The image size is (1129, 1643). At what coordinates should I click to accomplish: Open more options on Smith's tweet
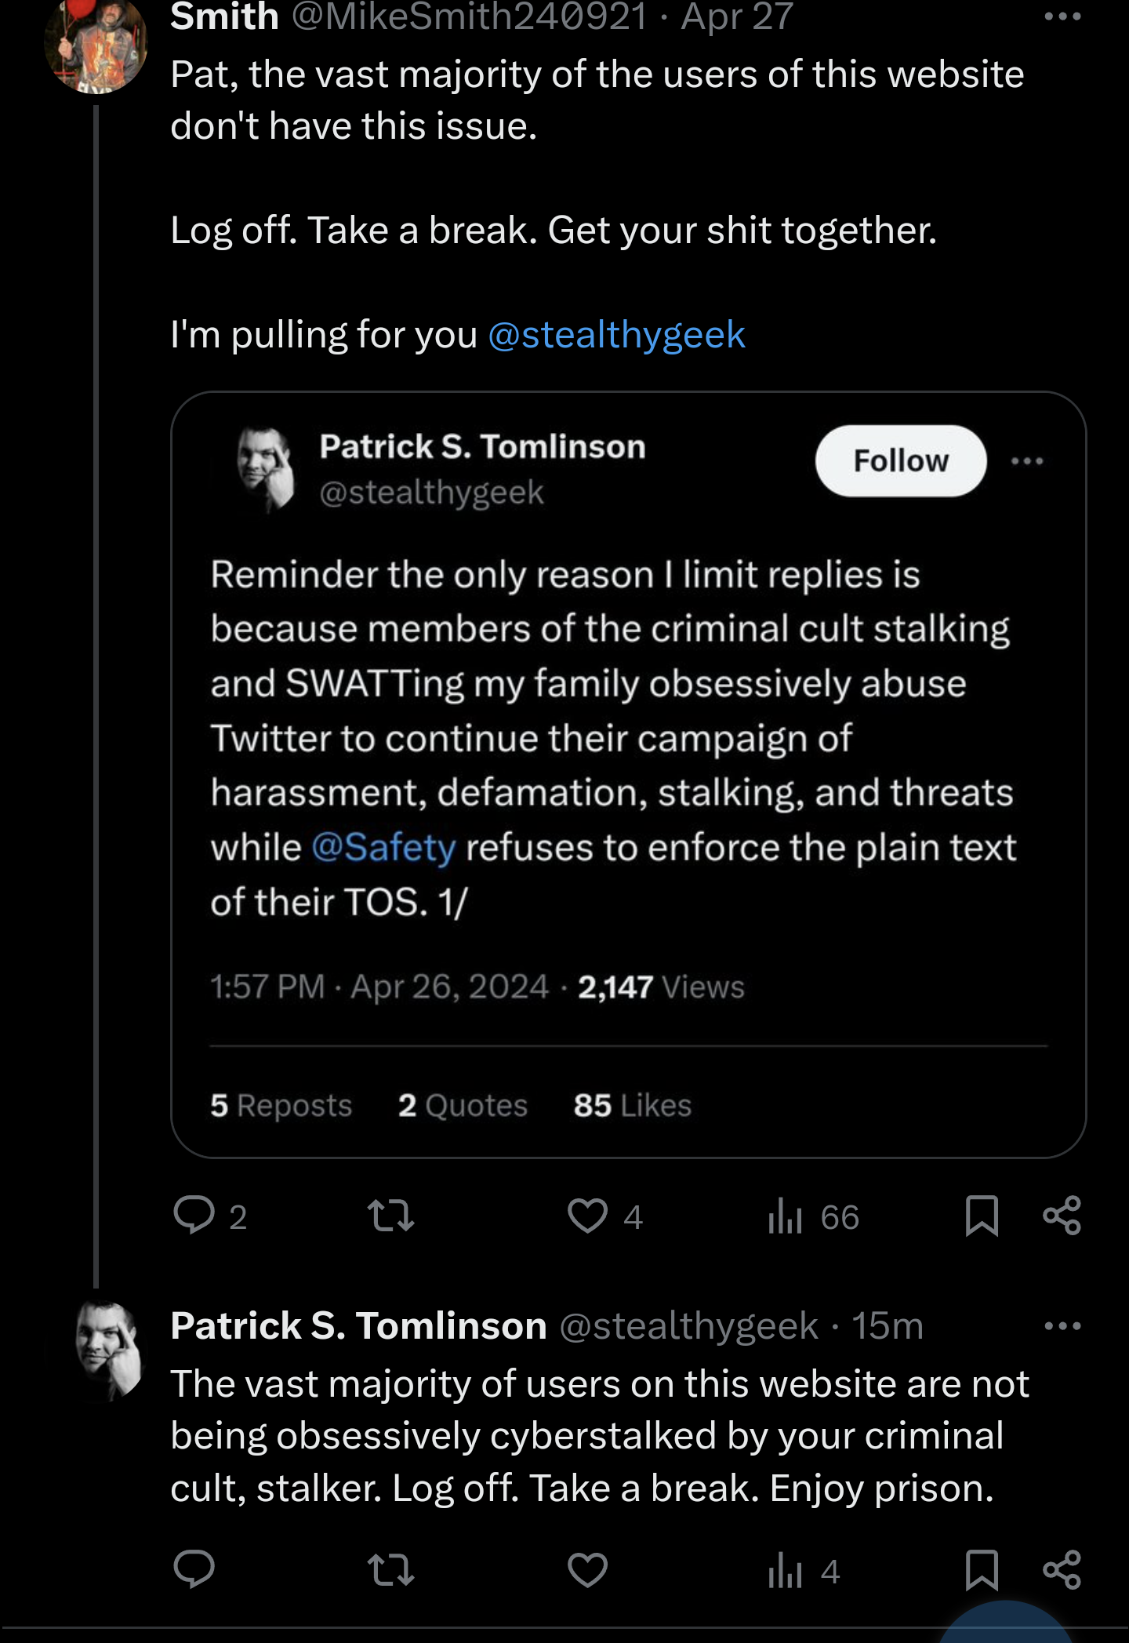pyautogui.click(x=1062, y=17)
